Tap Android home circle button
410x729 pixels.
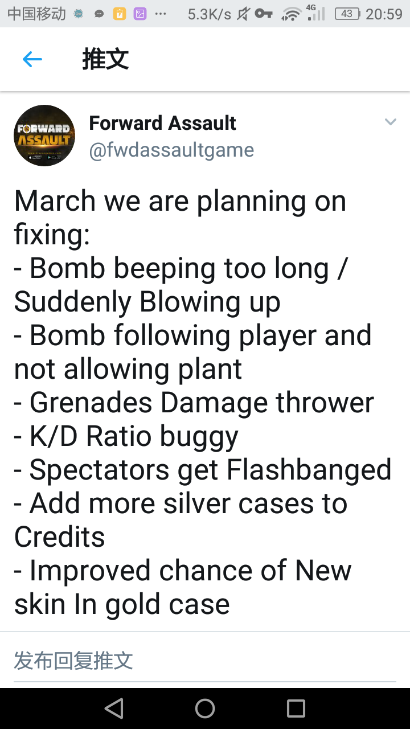point(205,708)
